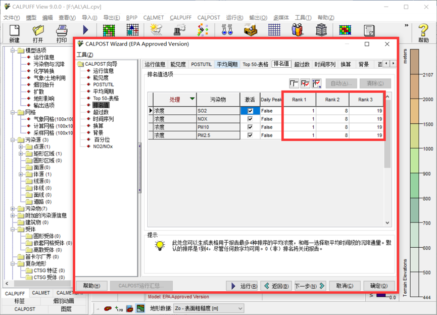
Task: Click the Rank 1 cell for SO2
Action: point(300,111)
